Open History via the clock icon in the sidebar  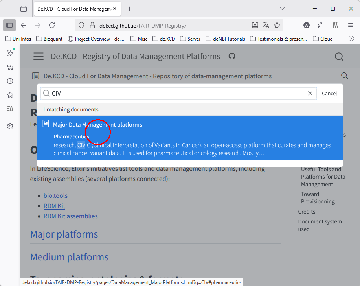coord(10,81)
